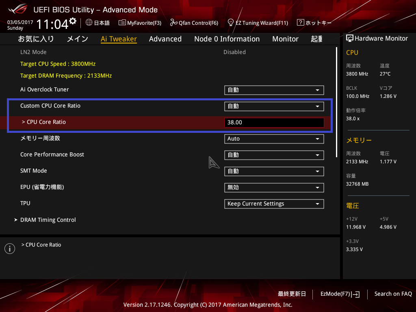Expand DRAM Timing Control submenu
Image resolution: width=416 pixels, height=312 pixels.
click(48, 220)
